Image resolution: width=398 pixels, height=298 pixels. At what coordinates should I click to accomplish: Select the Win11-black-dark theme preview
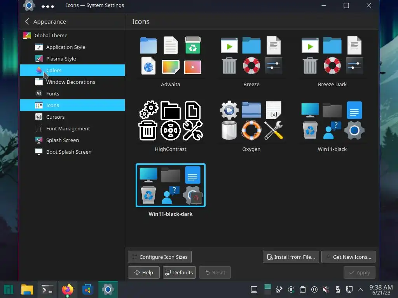pyautogui.click(x=171, y=185)
